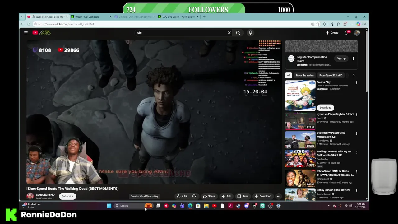Select the All filter chip
This screenshot has height=224, width=398.
click(289, 75)
